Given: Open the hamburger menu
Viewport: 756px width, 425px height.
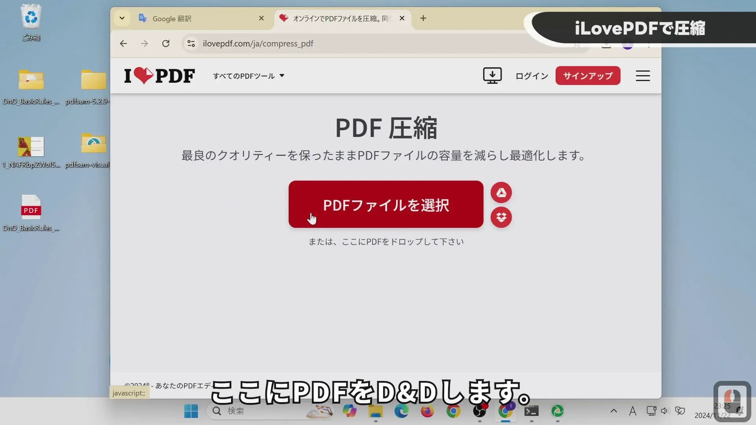Looking at the screenshot, I should (x=643, y=76).
